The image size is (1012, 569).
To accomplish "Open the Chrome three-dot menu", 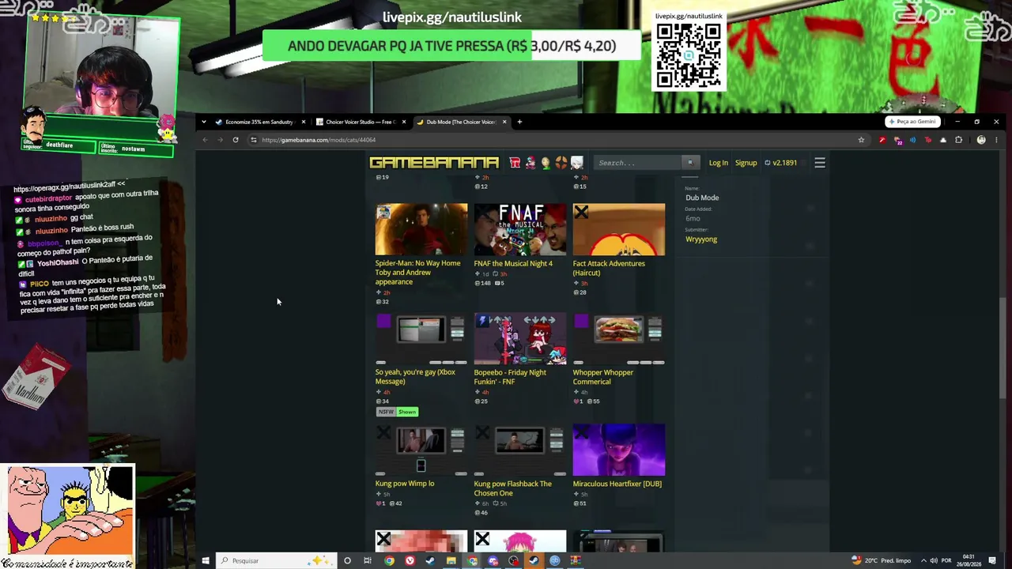I will coord(996,140).
